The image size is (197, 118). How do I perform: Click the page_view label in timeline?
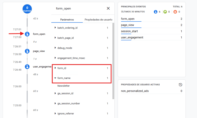pos(39,51)
